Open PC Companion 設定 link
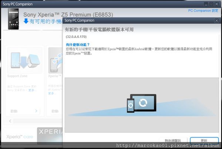This screenshot has height=149, width=222. [203, 11]
